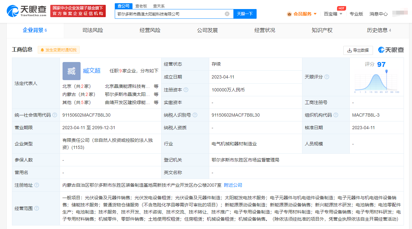This screenshot has height=229, width=412.
Task: Click the 臧 avatar tile of the legal representative
Action: pyautogui.click(x=72, y=71)
